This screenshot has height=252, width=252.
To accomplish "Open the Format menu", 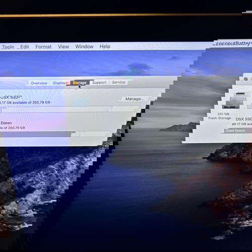I will [43, 47].
